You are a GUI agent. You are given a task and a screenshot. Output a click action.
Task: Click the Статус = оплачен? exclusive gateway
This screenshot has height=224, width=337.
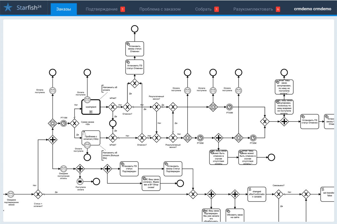pos(38,194)
